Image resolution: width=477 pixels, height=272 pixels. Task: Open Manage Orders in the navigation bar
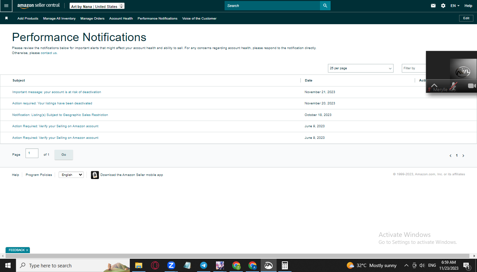tap(92, 19)
